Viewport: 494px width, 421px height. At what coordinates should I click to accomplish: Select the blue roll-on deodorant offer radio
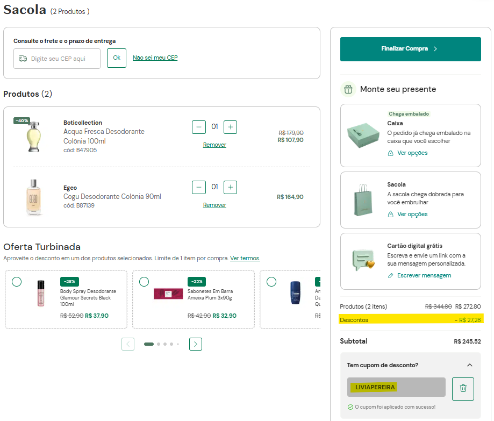coord(271,281)
